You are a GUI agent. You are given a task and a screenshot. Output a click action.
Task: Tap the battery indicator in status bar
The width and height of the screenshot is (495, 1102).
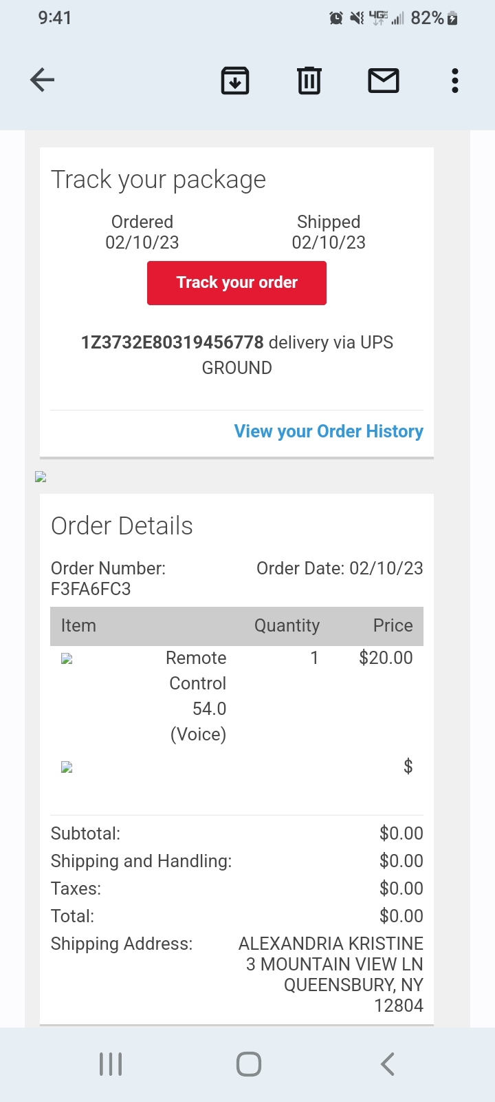pos(452,19)
